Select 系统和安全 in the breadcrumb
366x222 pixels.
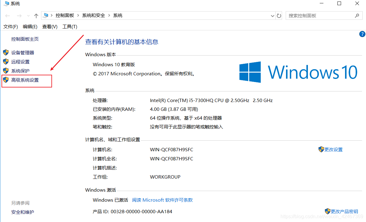pos(93,15)
